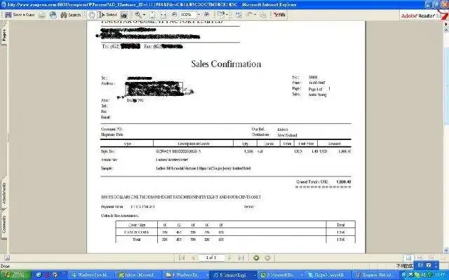The width and height of the screenshot is (449, 280).
Task: Open Windows Live Messenger taskbar button
Action: coord(91,275)
